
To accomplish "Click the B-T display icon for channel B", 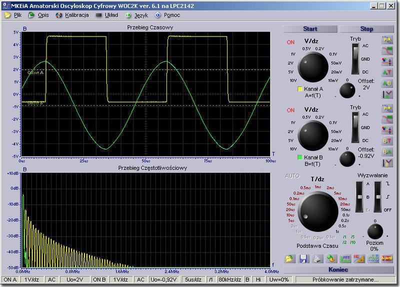I will 387,141.
